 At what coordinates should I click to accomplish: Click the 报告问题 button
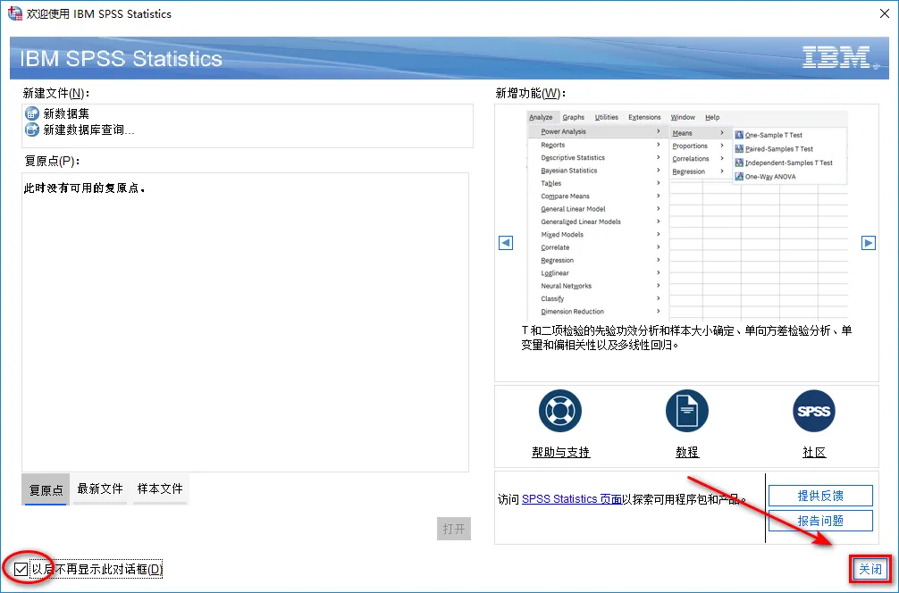[x=820, y=521]
